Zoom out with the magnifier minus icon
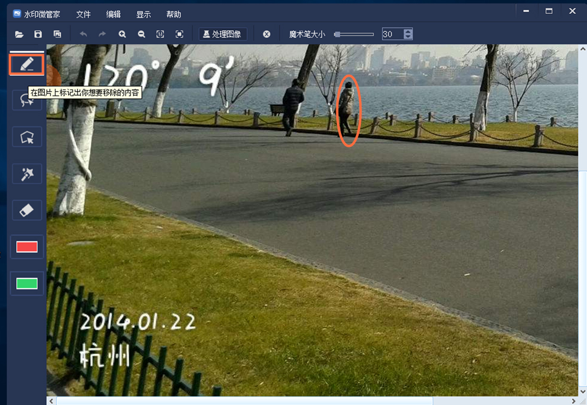Image resolution: width=587 pixels, height=405 pixels. [141, 34]
